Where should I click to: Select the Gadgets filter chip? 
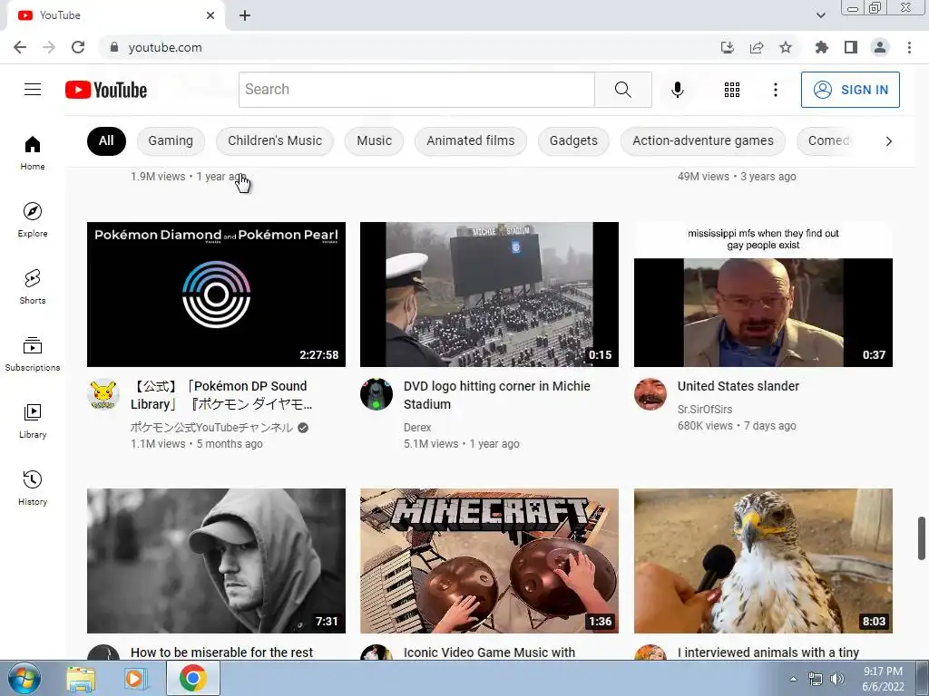(573, 140)
